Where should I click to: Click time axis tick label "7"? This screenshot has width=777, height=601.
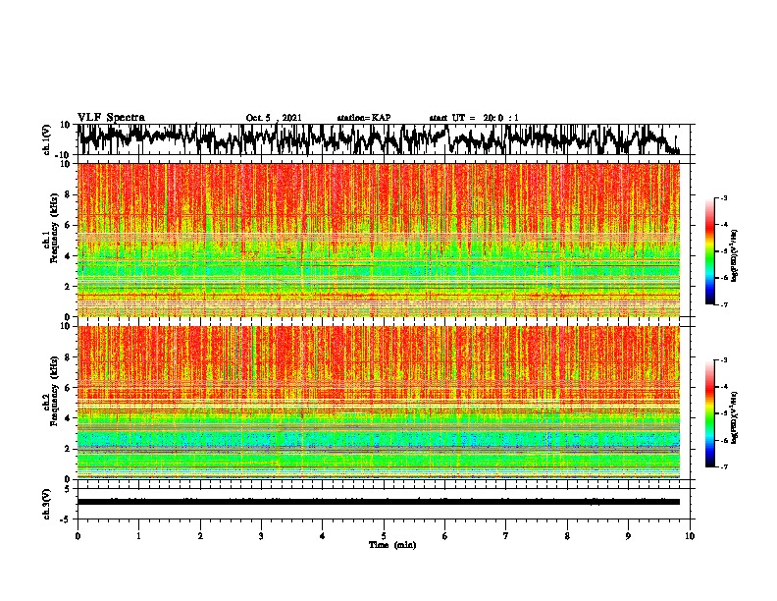click(x=506, y=536)
